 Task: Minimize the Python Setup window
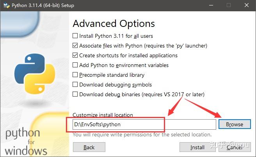pos(210,5)
